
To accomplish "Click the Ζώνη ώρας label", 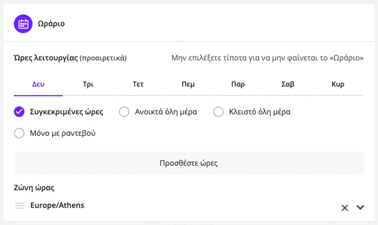I will pos(34,188).
